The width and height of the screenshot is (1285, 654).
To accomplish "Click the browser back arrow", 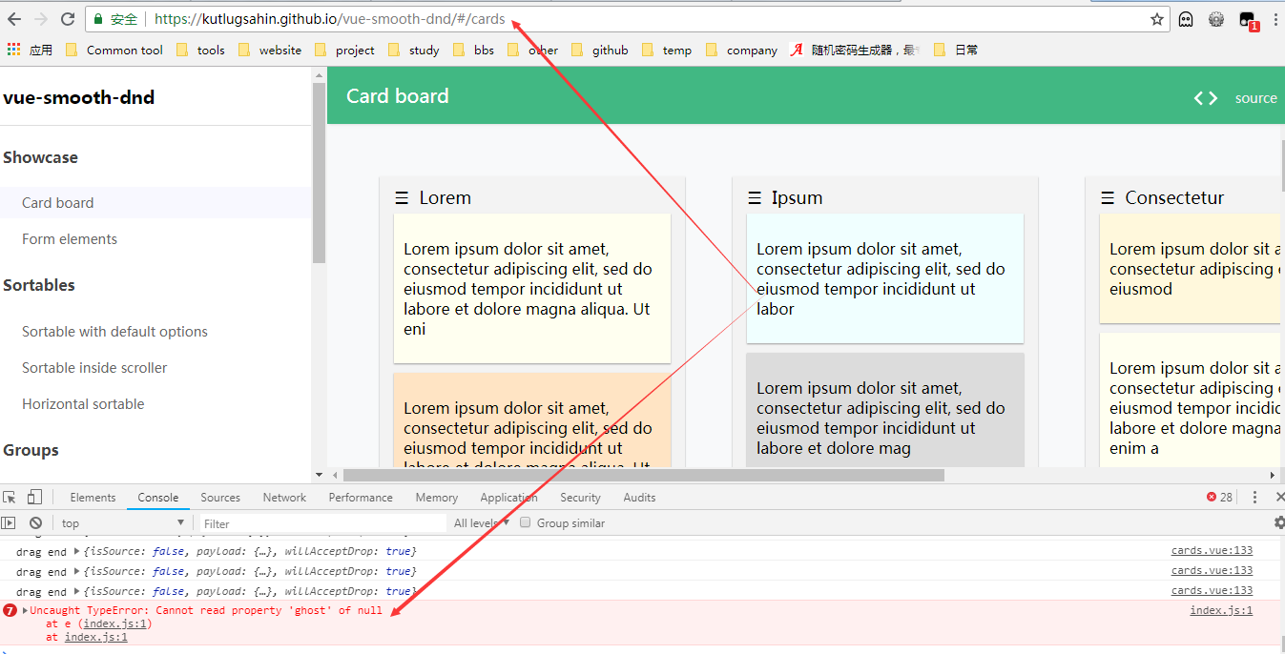I will (x=14, y=19).
